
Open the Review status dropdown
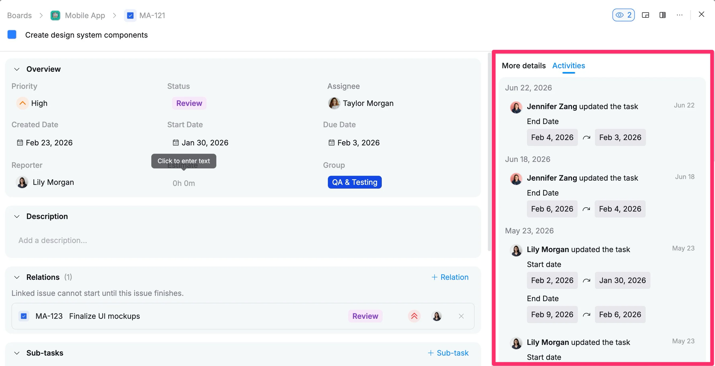pos(189,103)
